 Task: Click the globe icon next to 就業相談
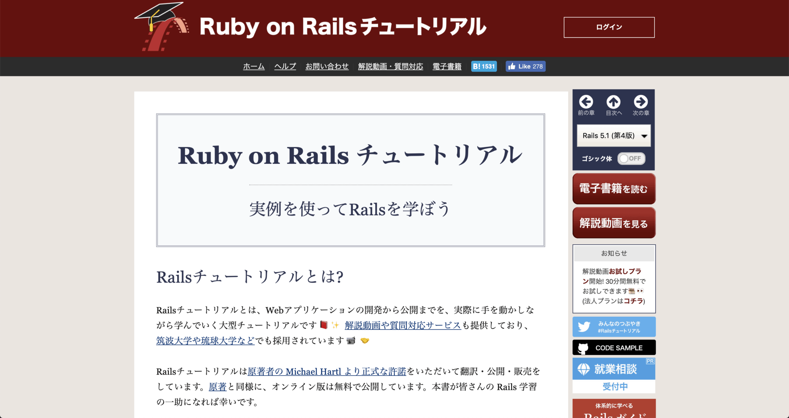[583, 369]
